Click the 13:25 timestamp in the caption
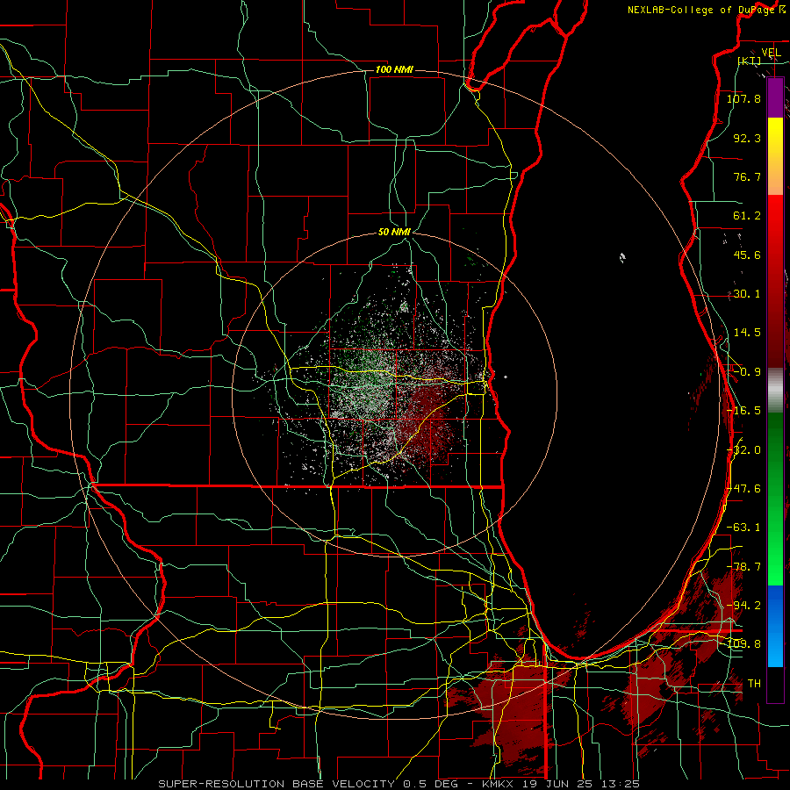The image size is (790, 790). pos(621,784)
